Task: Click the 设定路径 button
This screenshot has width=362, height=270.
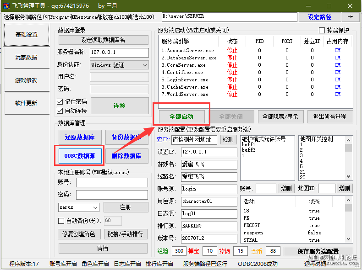Action: (320, 17)
